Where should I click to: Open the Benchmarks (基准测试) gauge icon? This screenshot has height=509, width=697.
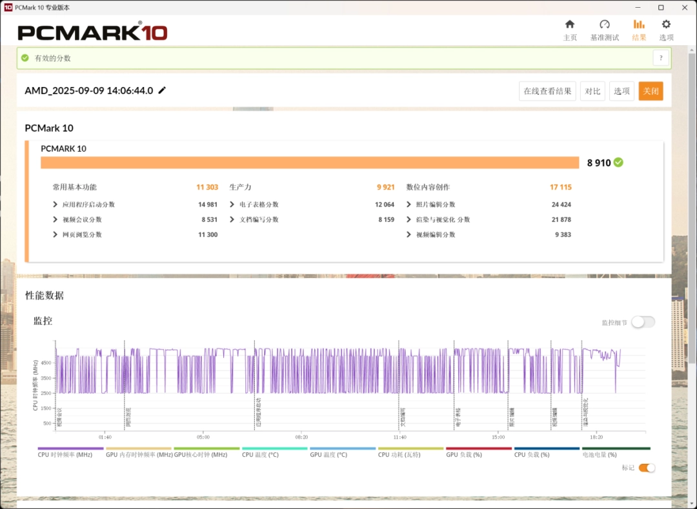pyautogui.click(x=604, y=25)
